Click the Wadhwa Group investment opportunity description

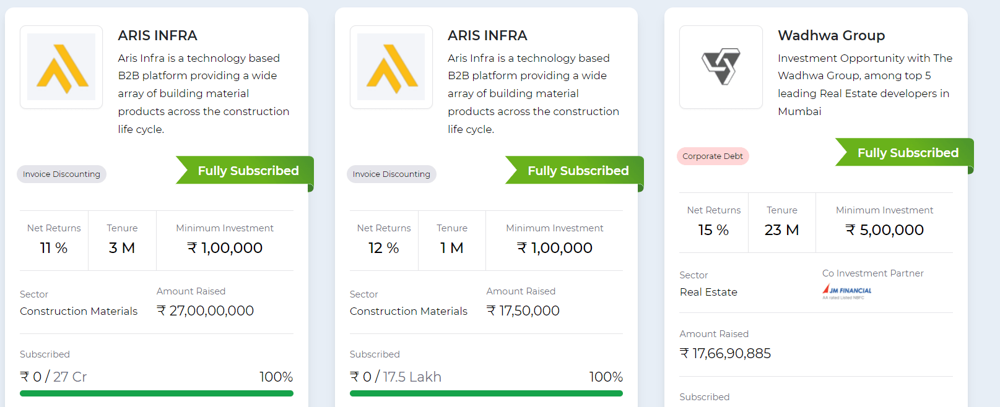[865, 85]
